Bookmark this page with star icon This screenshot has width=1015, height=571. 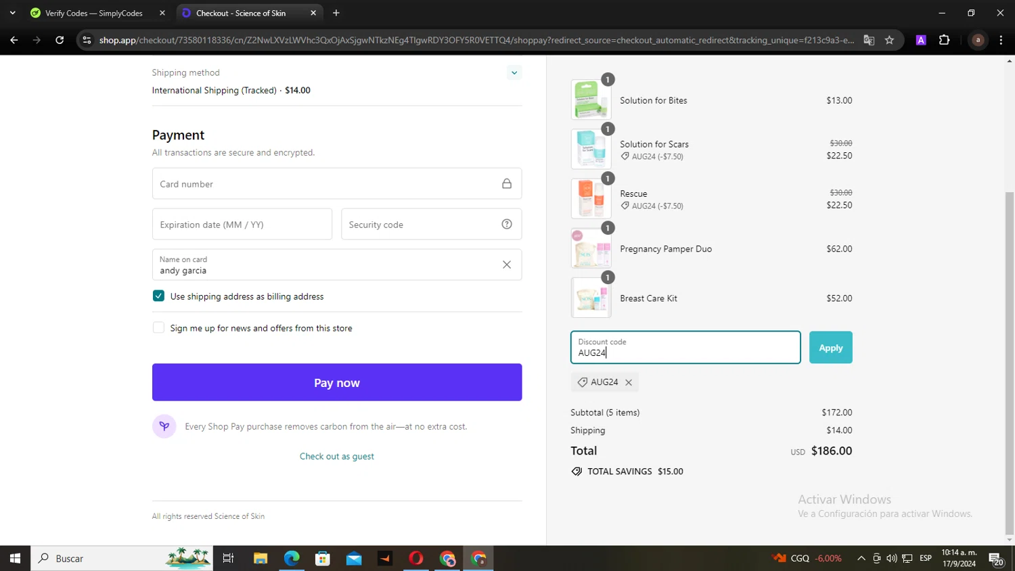tap(889, 40)
